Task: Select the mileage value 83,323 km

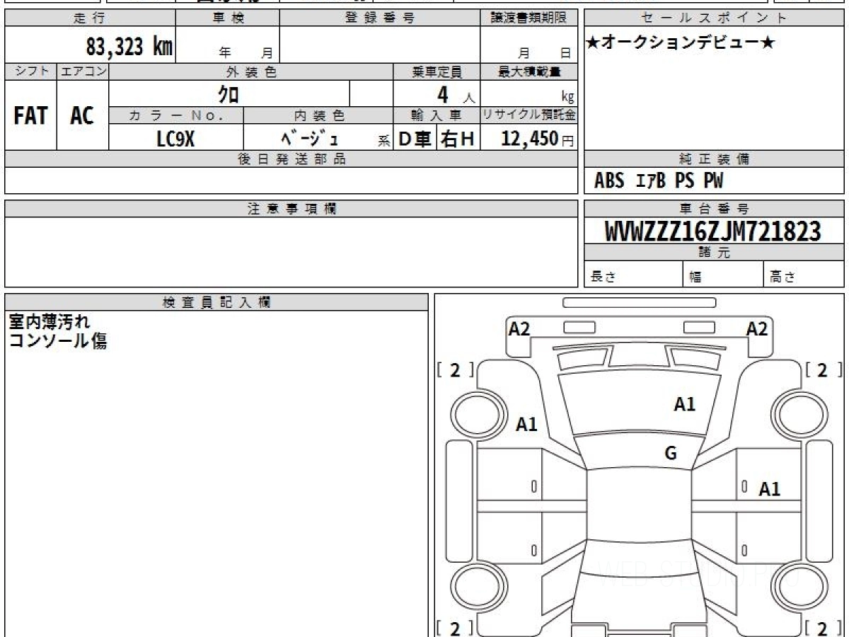Action: point(129,47)
